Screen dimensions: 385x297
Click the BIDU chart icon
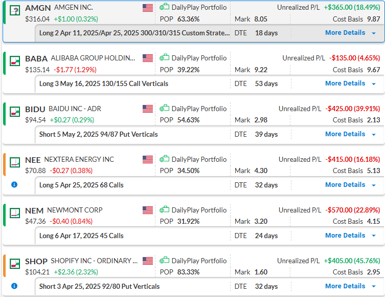click(x=15, y=111)
